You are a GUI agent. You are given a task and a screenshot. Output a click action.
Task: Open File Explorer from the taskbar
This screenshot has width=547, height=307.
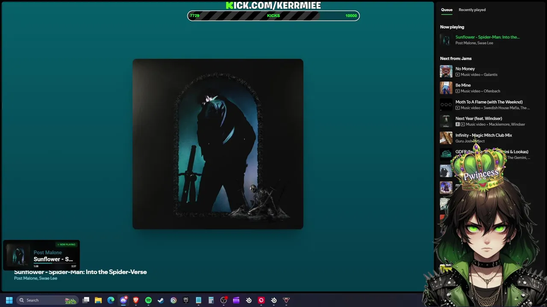(x=98, y=300)
